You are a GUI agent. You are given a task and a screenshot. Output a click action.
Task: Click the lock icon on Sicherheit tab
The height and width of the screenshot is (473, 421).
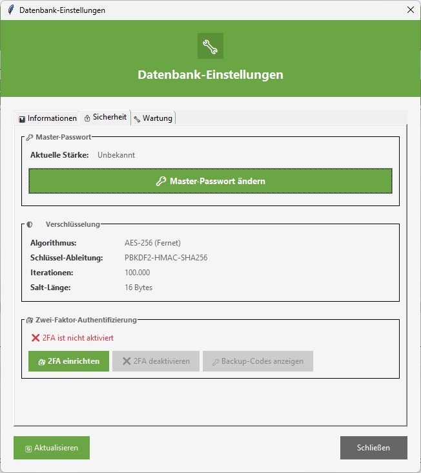pos(87,118)
